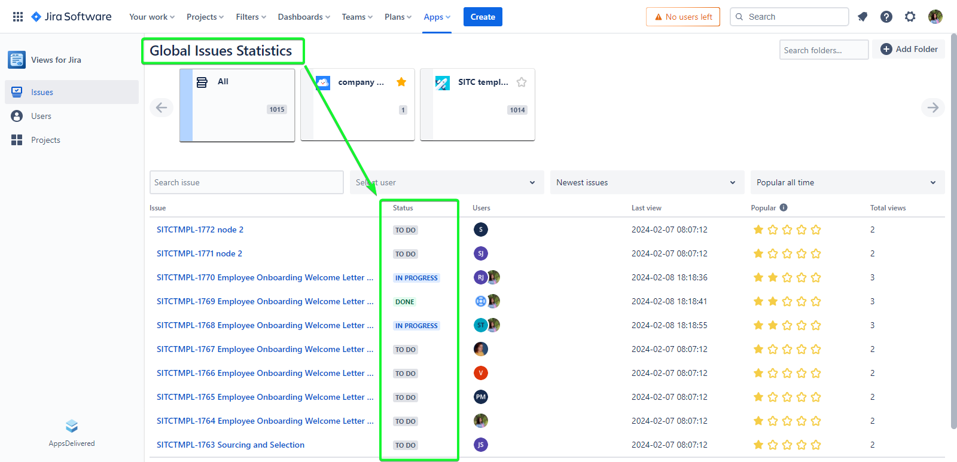This screenshot has width=957, height=462.
Task: Expand the Select user dropdown
Action: (446, 182)
